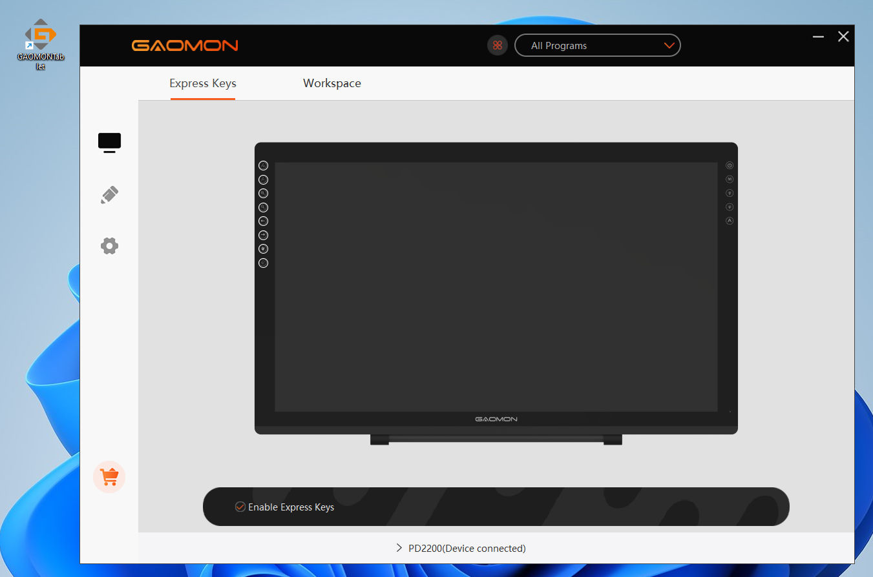Click the upper brightness button below M

(x=730, y=193)
